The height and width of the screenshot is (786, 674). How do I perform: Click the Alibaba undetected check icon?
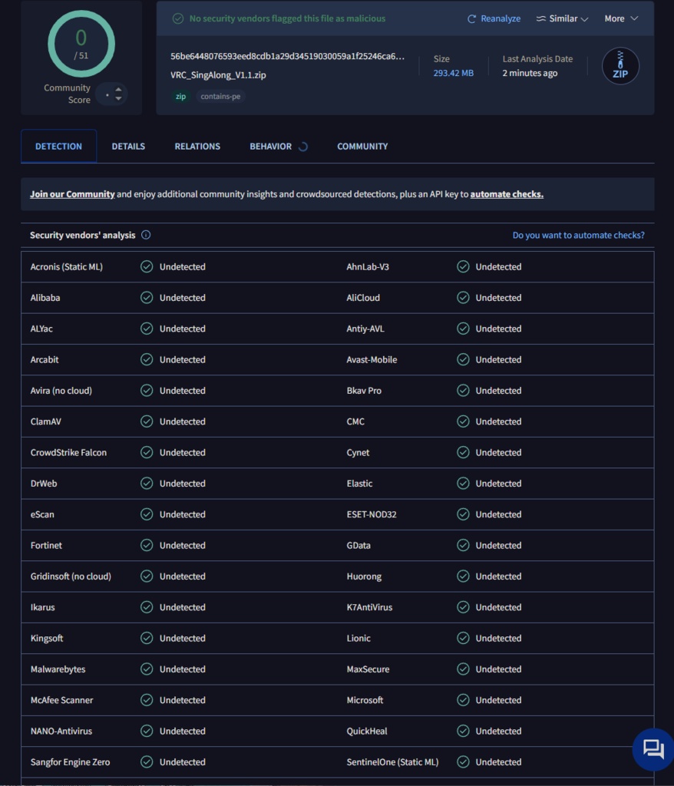(147, 298)
